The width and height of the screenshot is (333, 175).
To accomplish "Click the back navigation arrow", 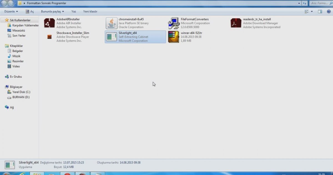I will [x=4, y=3].
